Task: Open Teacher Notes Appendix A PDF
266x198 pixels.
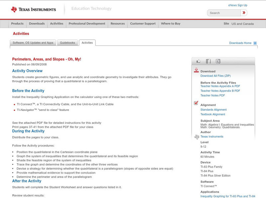Action: 220,86
